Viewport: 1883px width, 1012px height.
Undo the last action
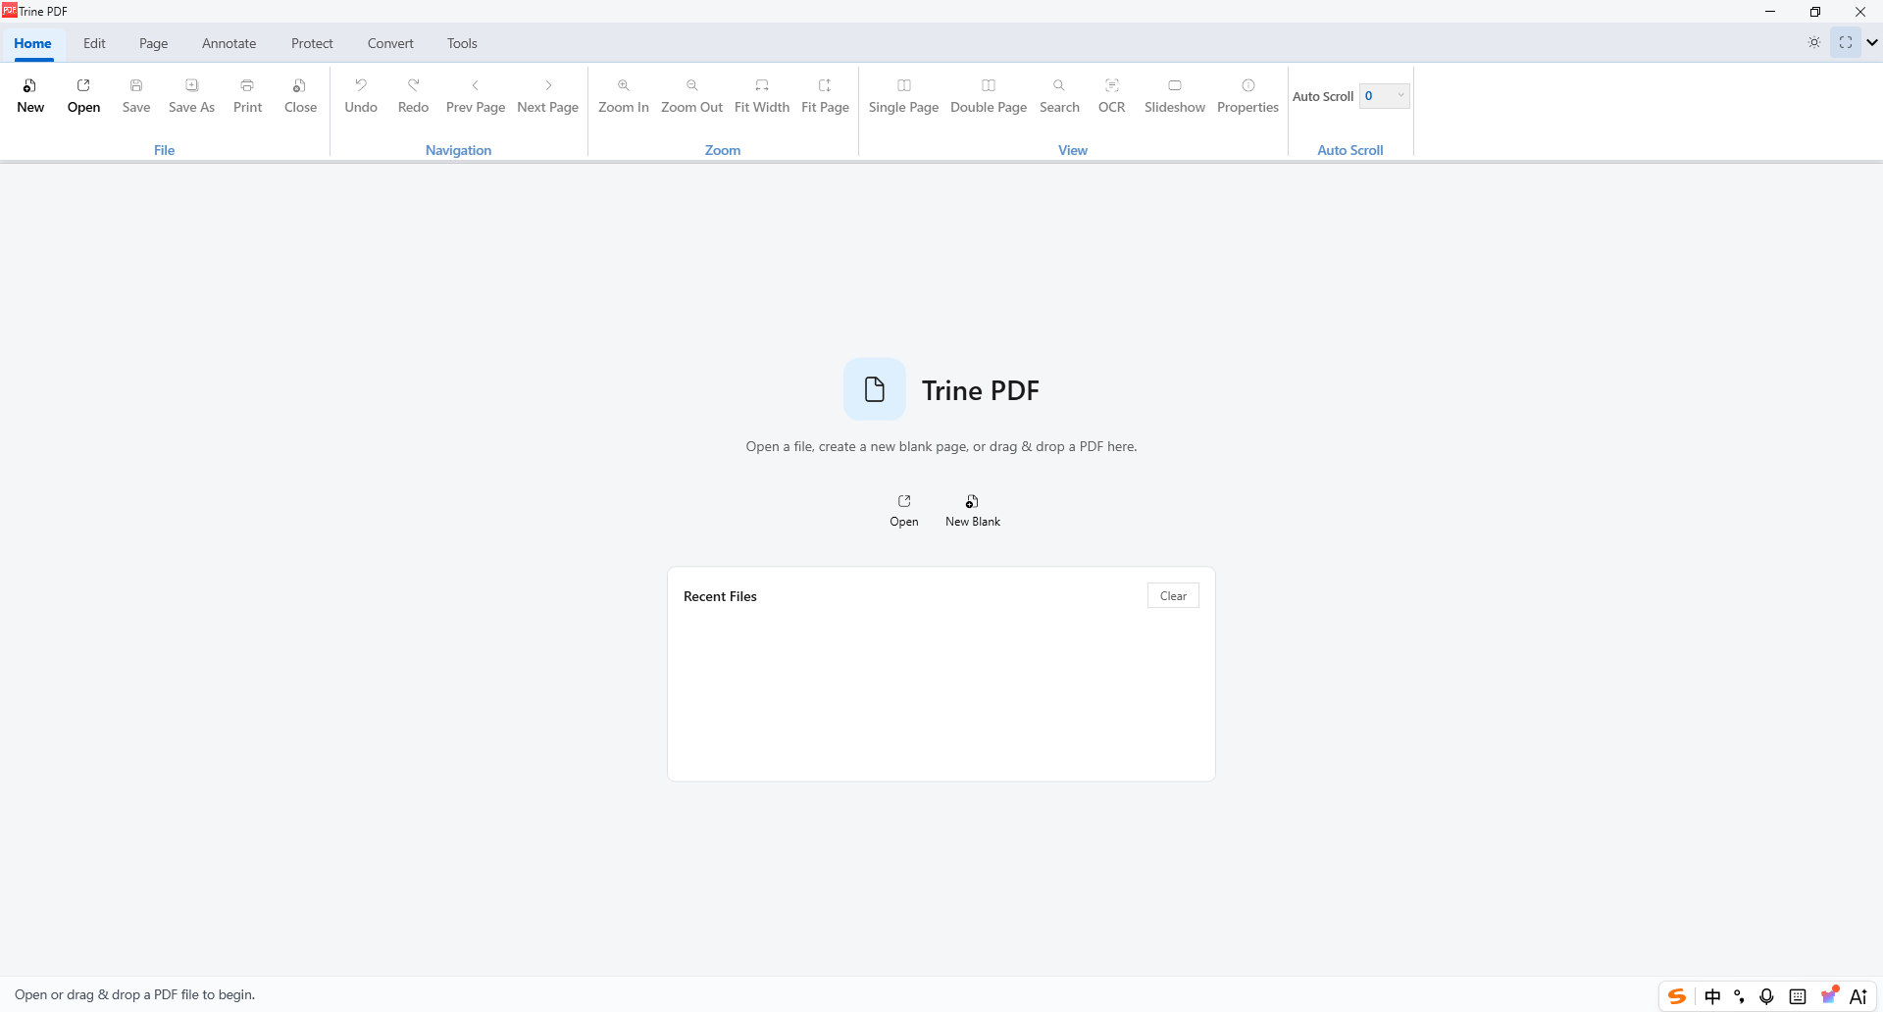tap(361, 96)
